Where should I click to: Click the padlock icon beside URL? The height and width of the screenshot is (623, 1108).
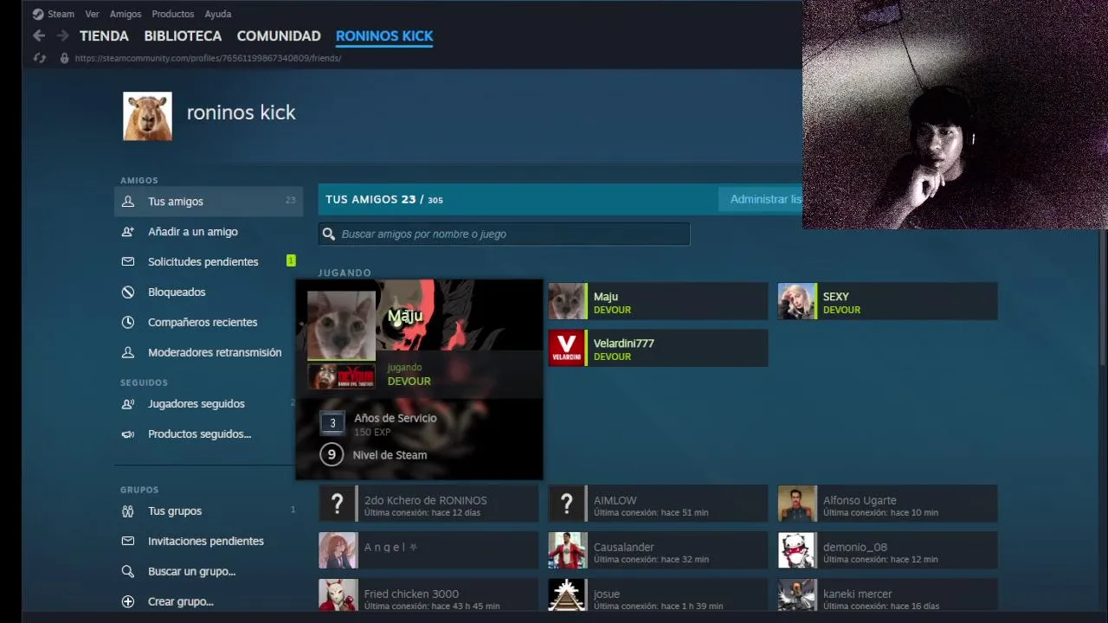pyautogui.click(x=64, y=58)
